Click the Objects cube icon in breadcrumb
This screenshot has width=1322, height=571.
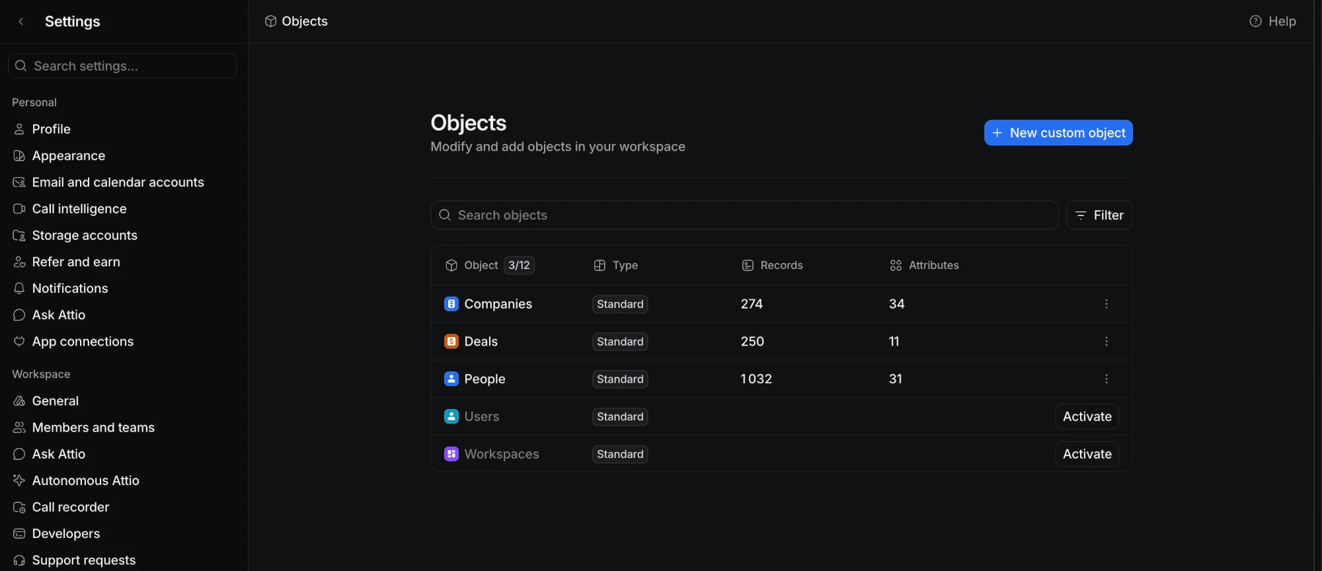pyautogui.click(x=270, y=21)
